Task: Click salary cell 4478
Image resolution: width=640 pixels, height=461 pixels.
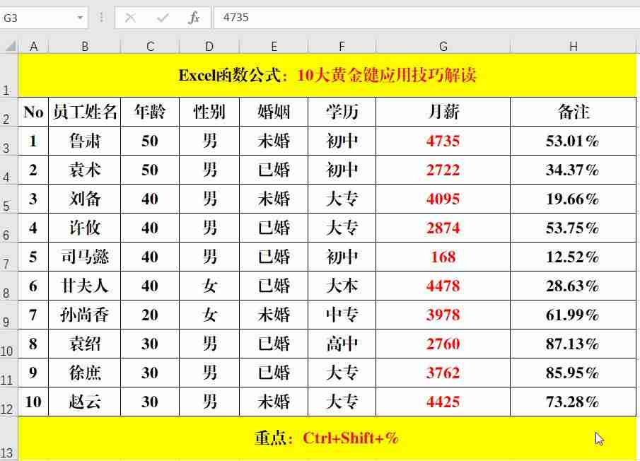Action: pos(443,286)
